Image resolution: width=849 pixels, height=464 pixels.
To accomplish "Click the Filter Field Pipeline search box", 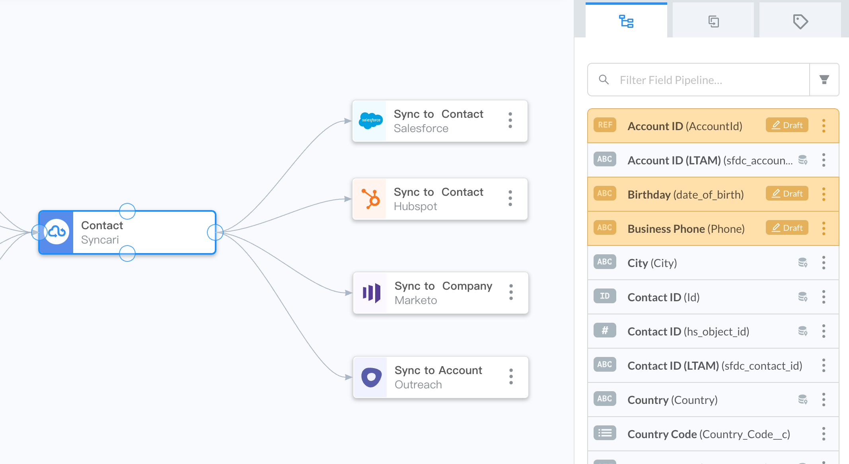I will tap(699, 80).
